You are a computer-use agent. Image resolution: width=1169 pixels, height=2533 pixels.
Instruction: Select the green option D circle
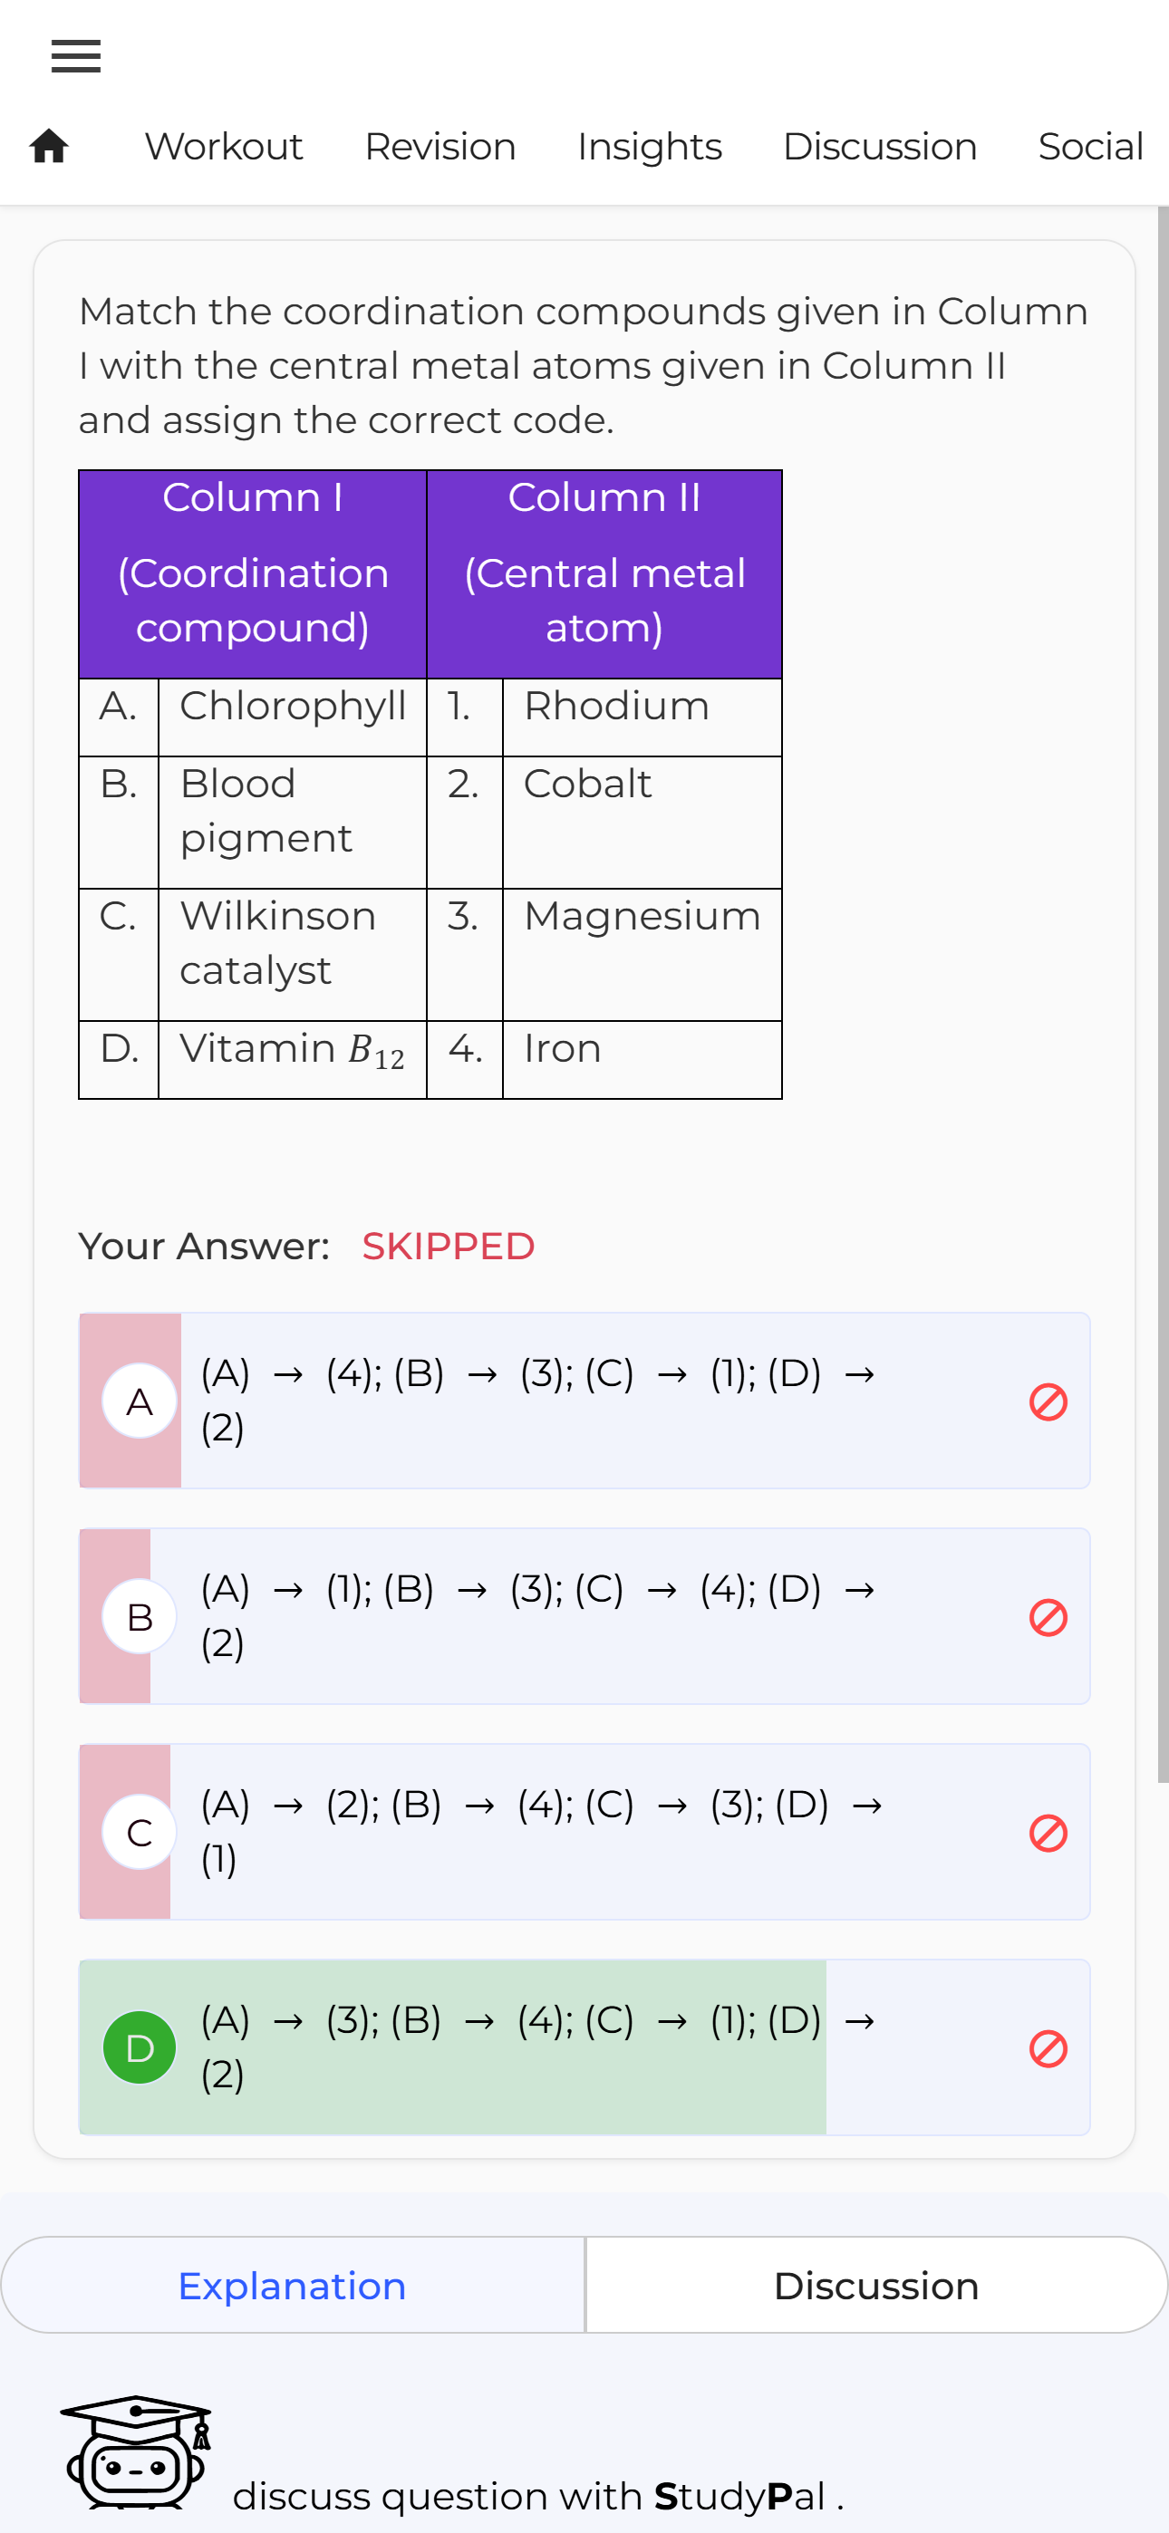click(x=140, y=2047)
